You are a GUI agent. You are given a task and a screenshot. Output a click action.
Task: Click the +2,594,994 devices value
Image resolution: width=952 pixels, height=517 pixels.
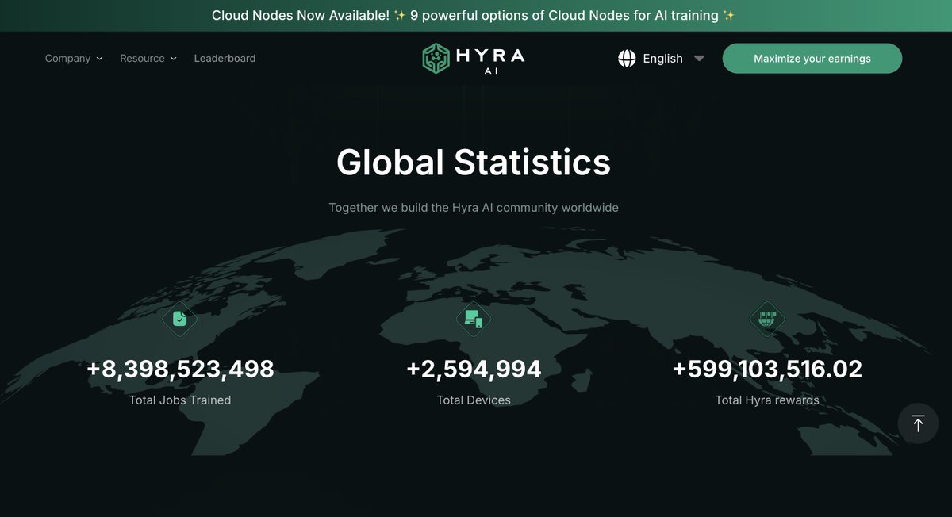474,369
